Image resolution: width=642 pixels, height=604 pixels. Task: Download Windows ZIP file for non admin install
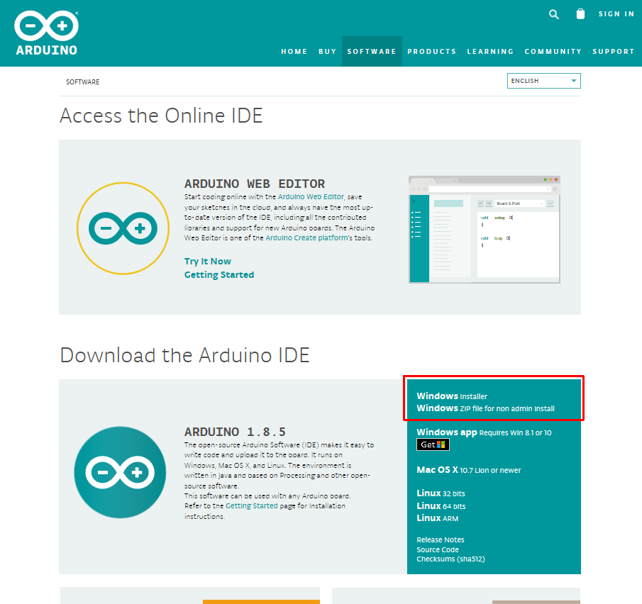point(486,408)
